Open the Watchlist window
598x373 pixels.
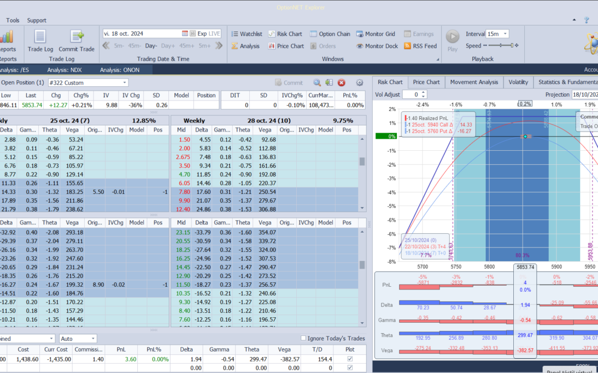coord(246,34)
